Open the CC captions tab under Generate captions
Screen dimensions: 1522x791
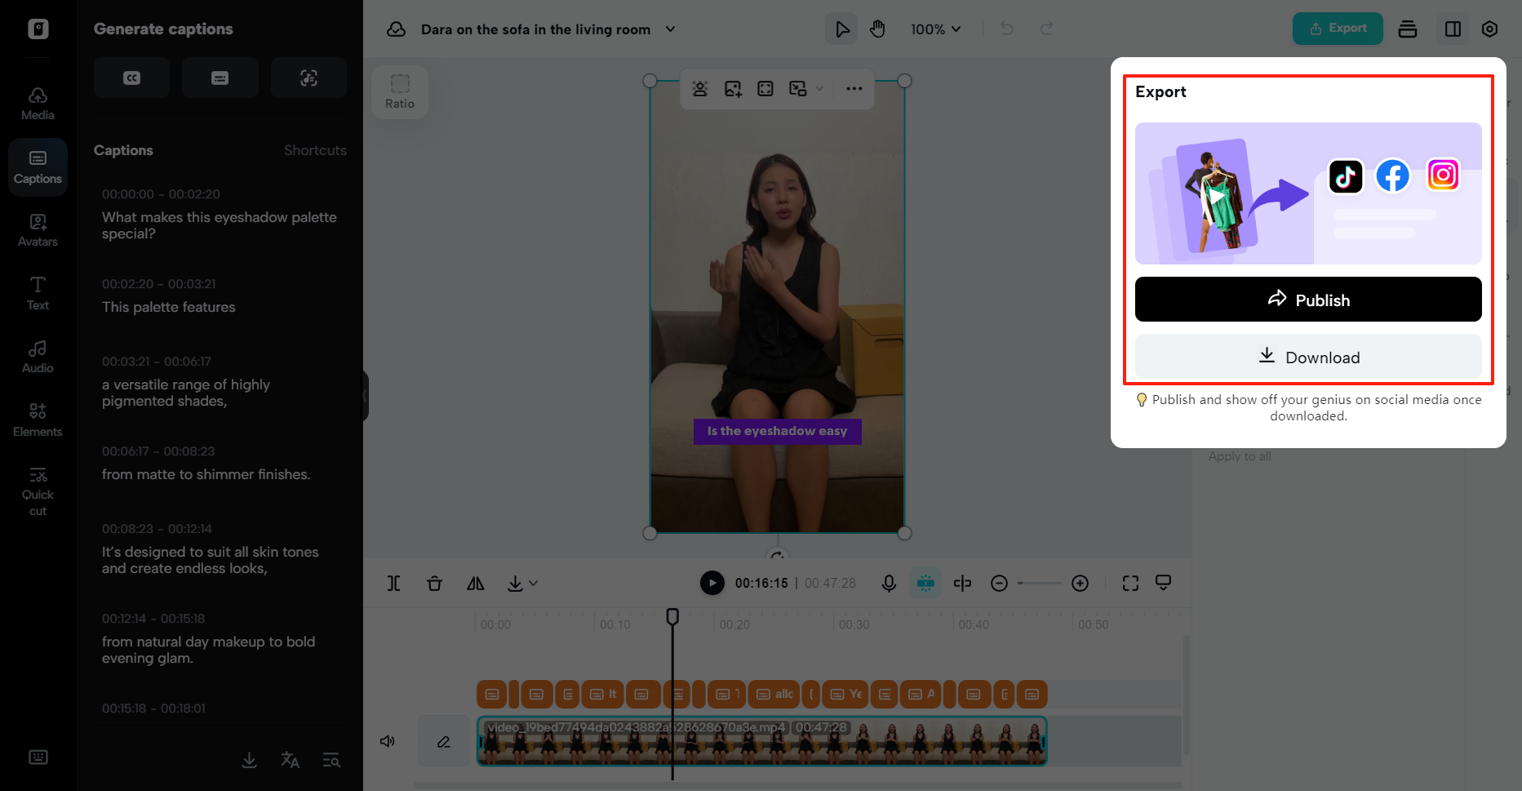(131, 77)
